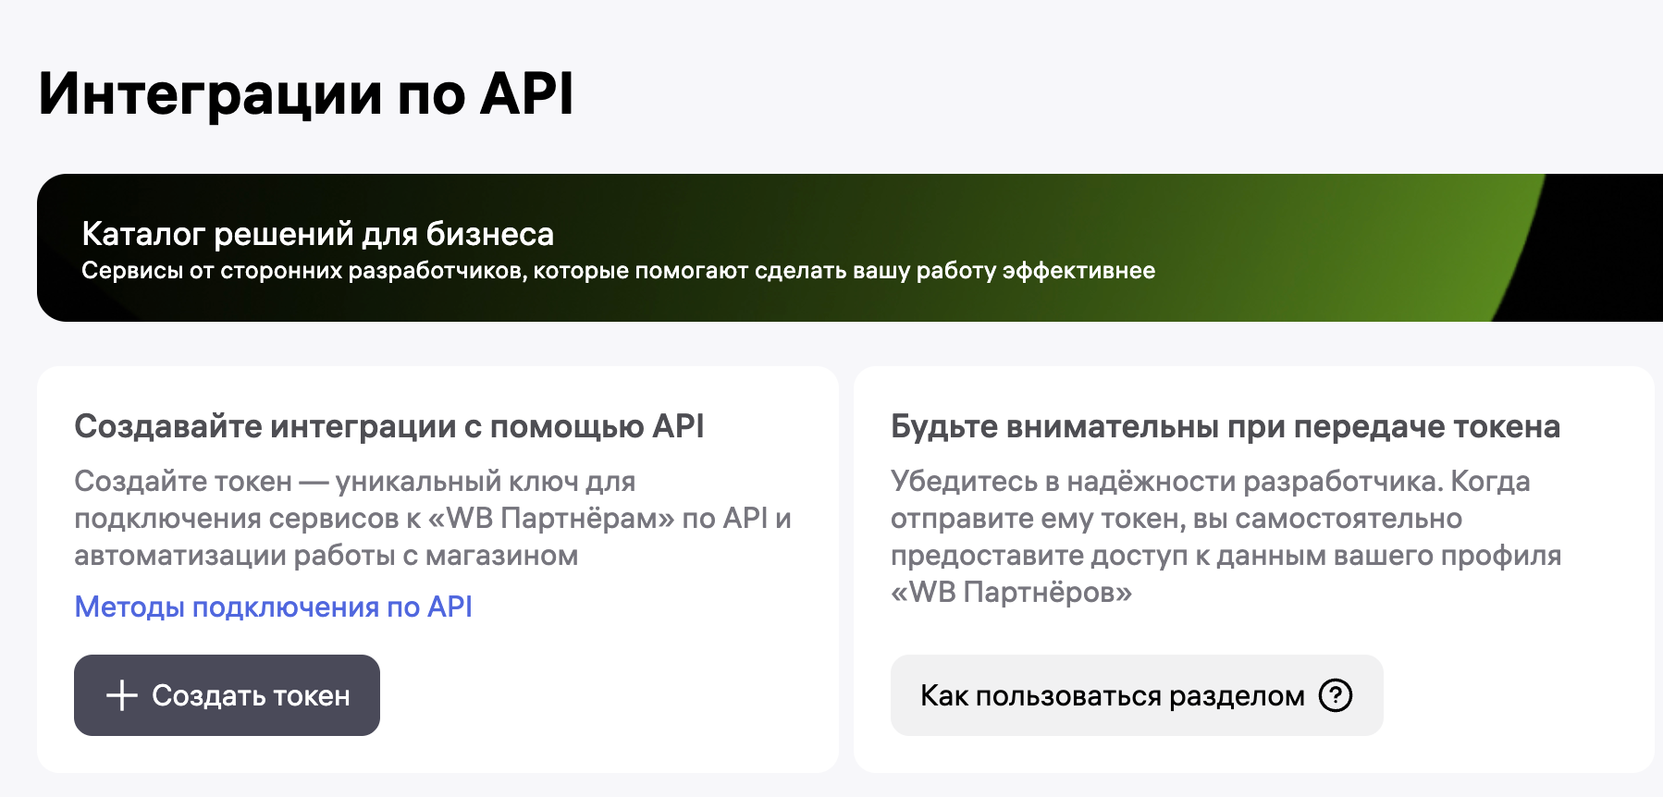
Task: Click the banner subtitle about сторонних разработчиков
Action: 618,271
